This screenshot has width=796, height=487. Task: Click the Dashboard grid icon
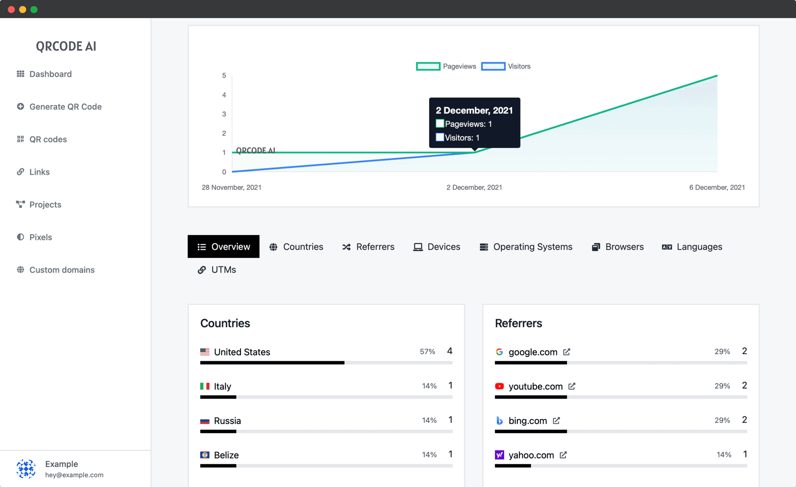(x=20, y=74)
